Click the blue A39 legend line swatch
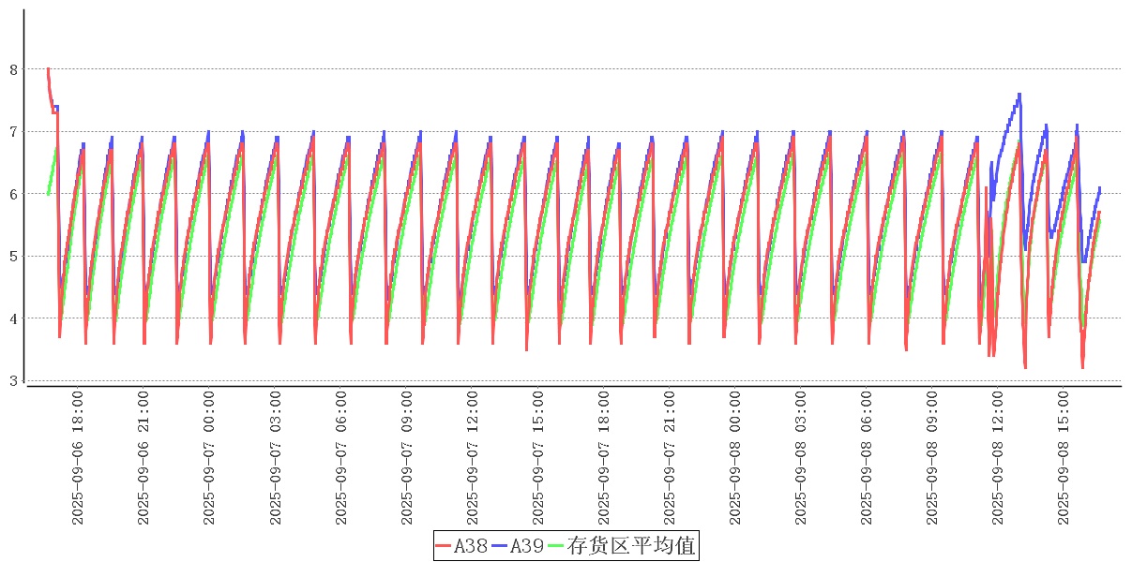The width and height of the screenshot is (1132, 562). click(x=501, y=546)
